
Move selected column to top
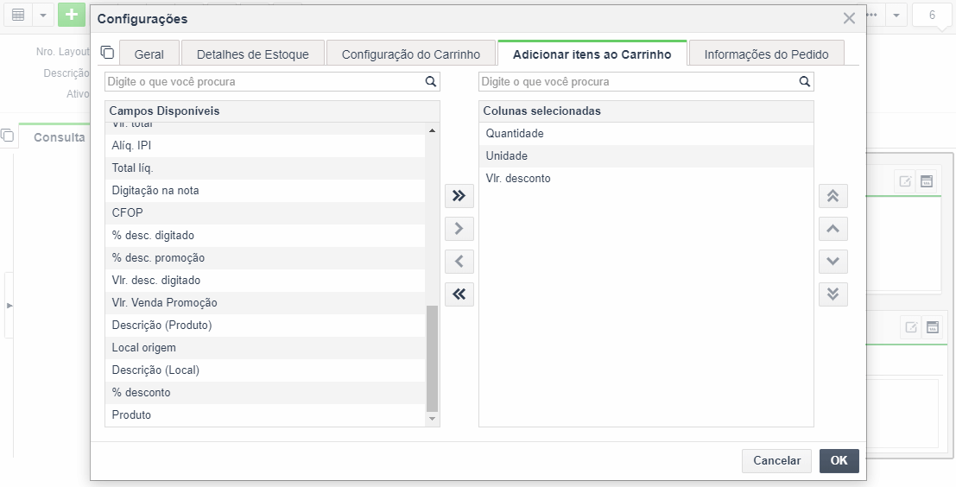click(833, 196)
